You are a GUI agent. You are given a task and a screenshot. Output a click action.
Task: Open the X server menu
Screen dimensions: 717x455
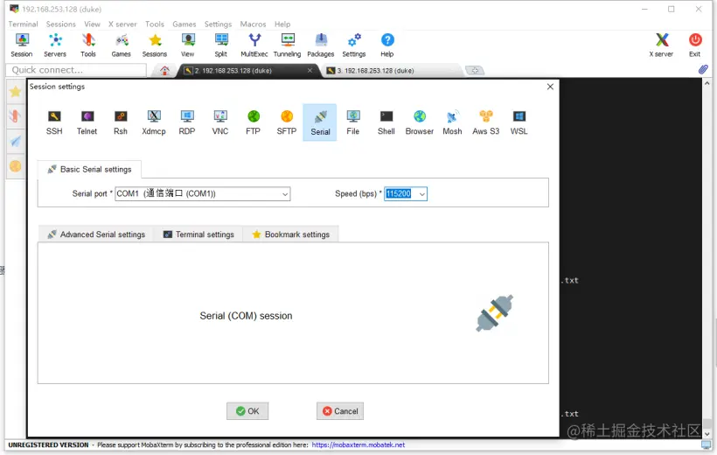(x=122, y=24)
